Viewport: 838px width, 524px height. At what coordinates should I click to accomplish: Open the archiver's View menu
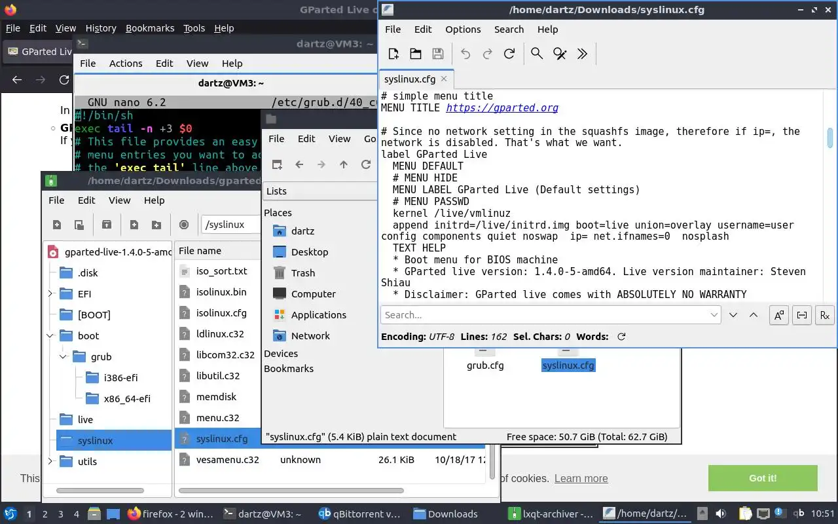pyautogui.click(x=119, y=200)
